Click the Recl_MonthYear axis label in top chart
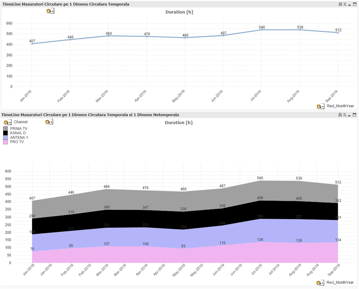 [340, 106]
